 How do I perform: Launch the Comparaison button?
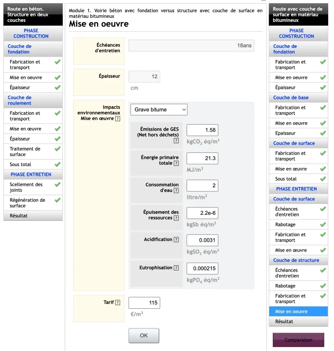(298, 340)
